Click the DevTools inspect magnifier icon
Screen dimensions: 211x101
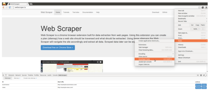point(3,75)
